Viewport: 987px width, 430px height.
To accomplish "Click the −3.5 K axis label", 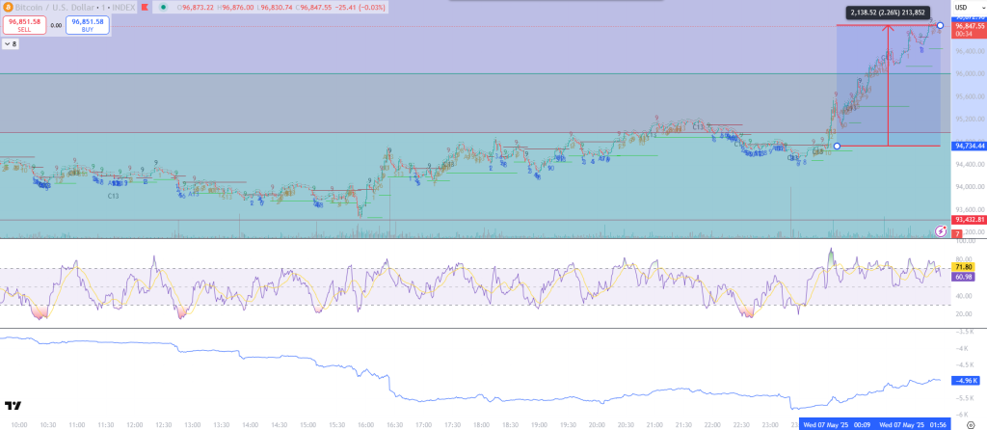I will point(965,331).
